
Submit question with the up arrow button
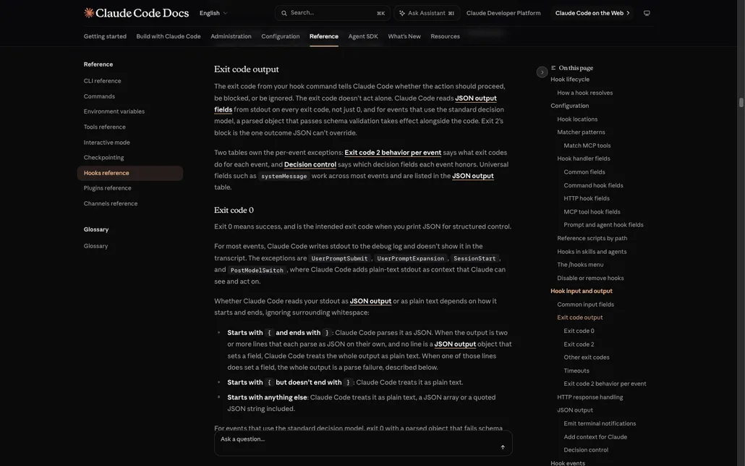[x=503, y=447]
